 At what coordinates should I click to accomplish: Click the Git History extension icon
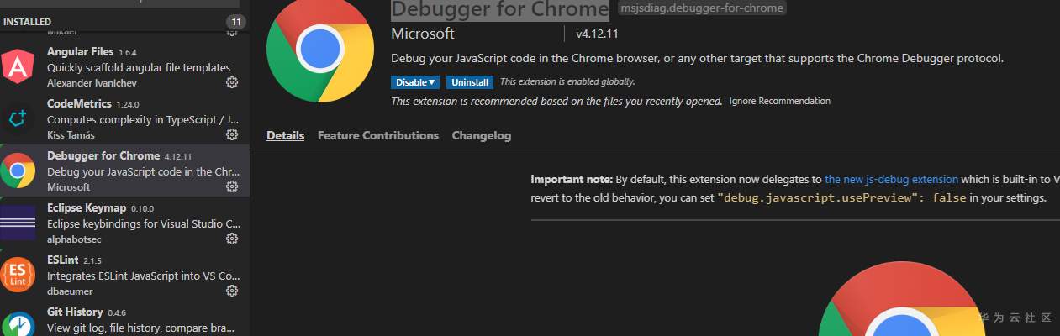point(18,323)
